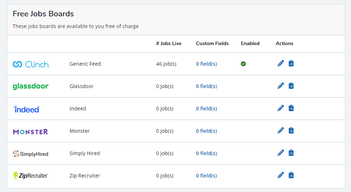Click '0 job(s)' in Simply Hired row

pos(165,153)
